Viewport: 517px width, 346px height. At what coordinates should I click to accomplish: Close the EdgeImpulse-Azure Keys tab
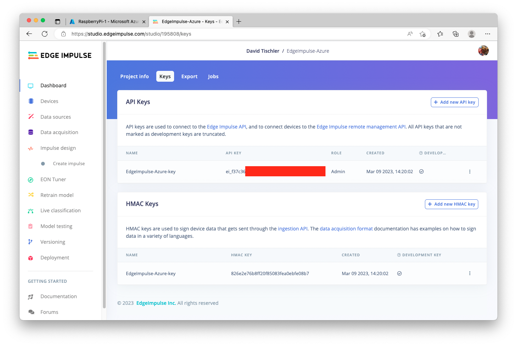(227, 22)
